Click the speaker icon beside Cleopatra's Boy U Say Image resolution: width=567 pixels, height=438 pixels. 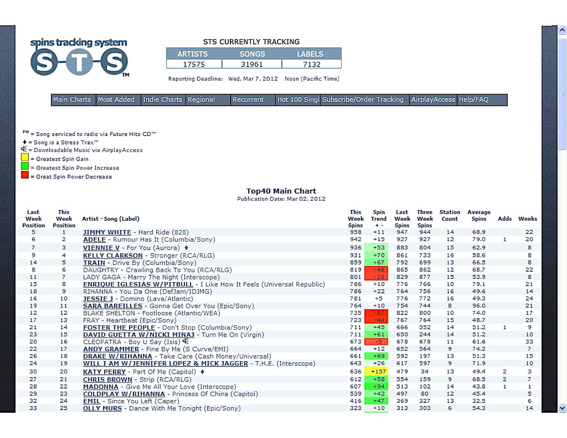[x=186, y=342]
